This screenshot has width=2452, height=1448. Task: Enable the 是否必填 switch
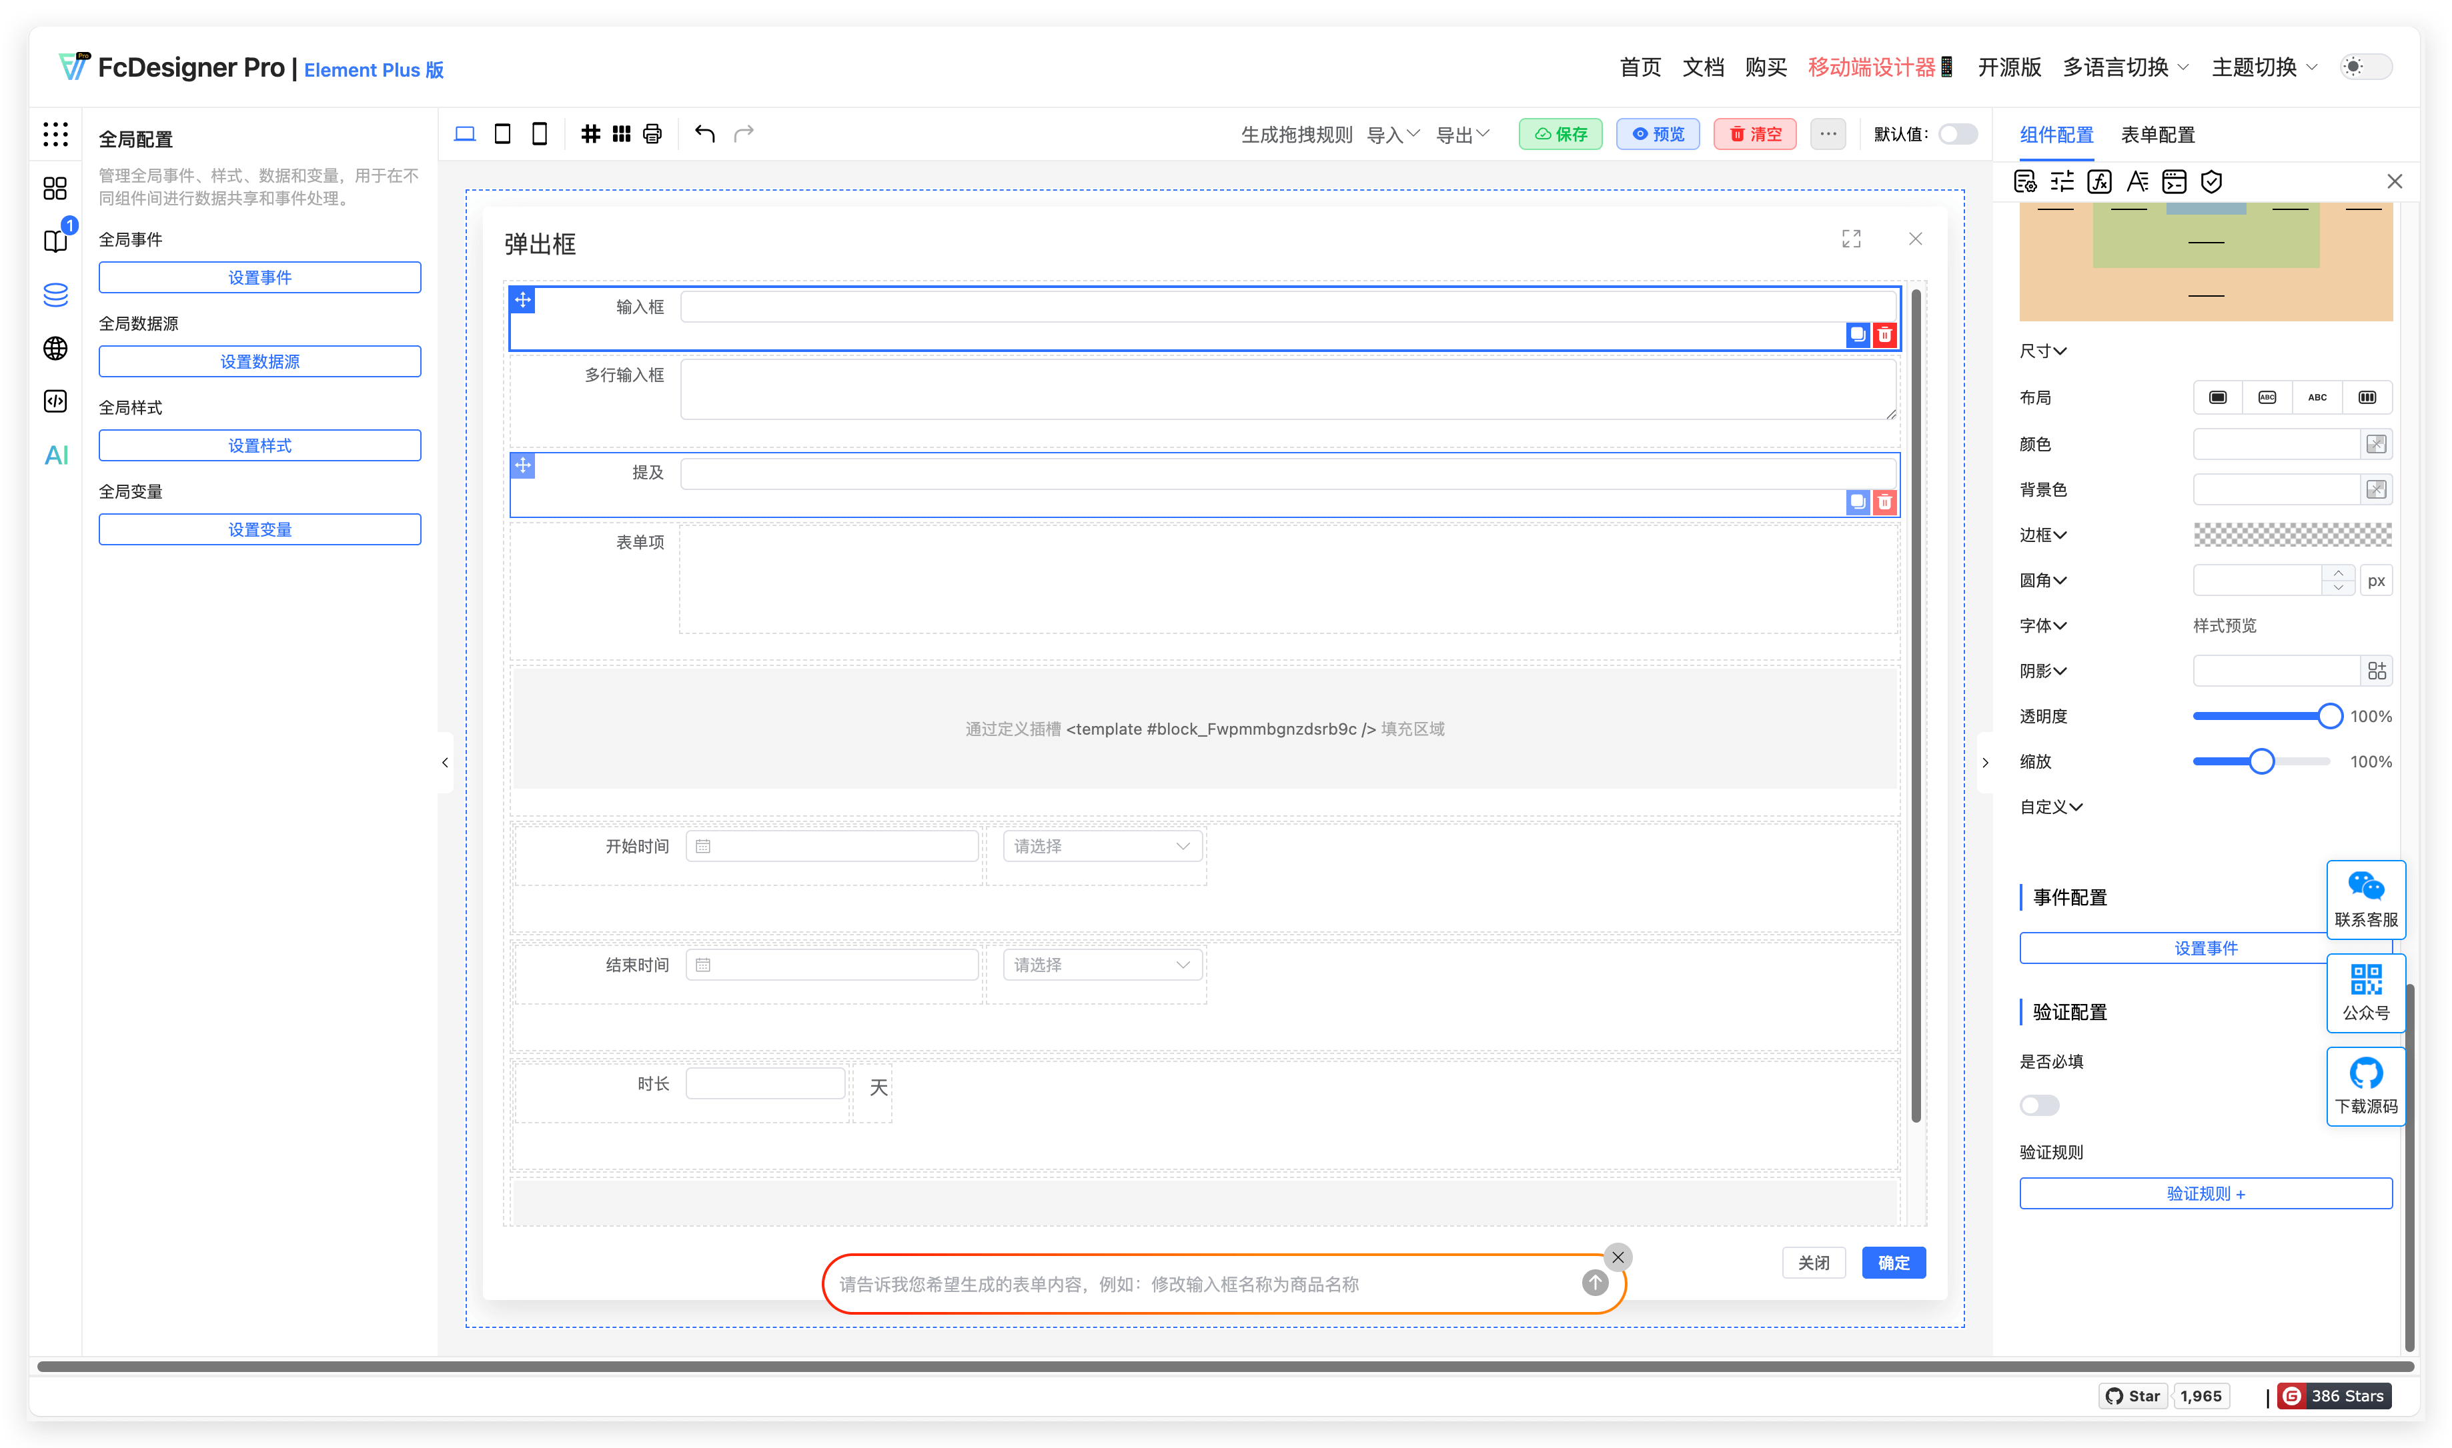click(2039, 1105)
